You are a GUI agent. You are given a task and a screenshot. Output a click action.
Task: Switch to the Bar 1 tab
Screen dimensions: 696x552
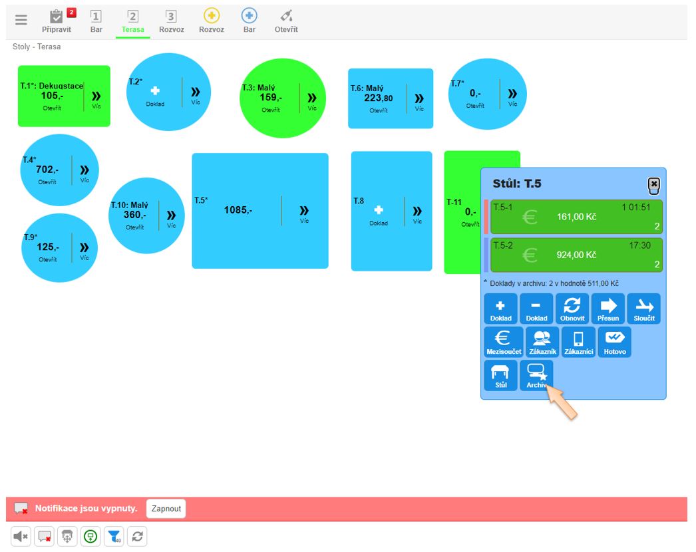(x=96, y=21)
